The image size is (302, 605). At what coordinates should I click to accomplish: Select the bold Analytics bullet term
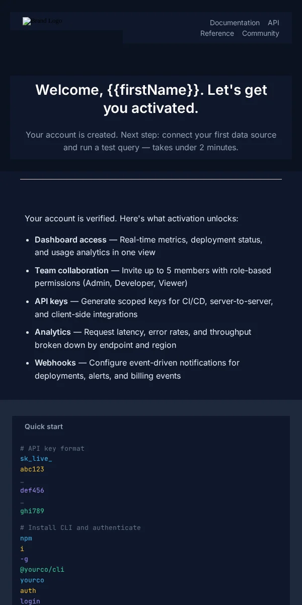click(53, 332)
